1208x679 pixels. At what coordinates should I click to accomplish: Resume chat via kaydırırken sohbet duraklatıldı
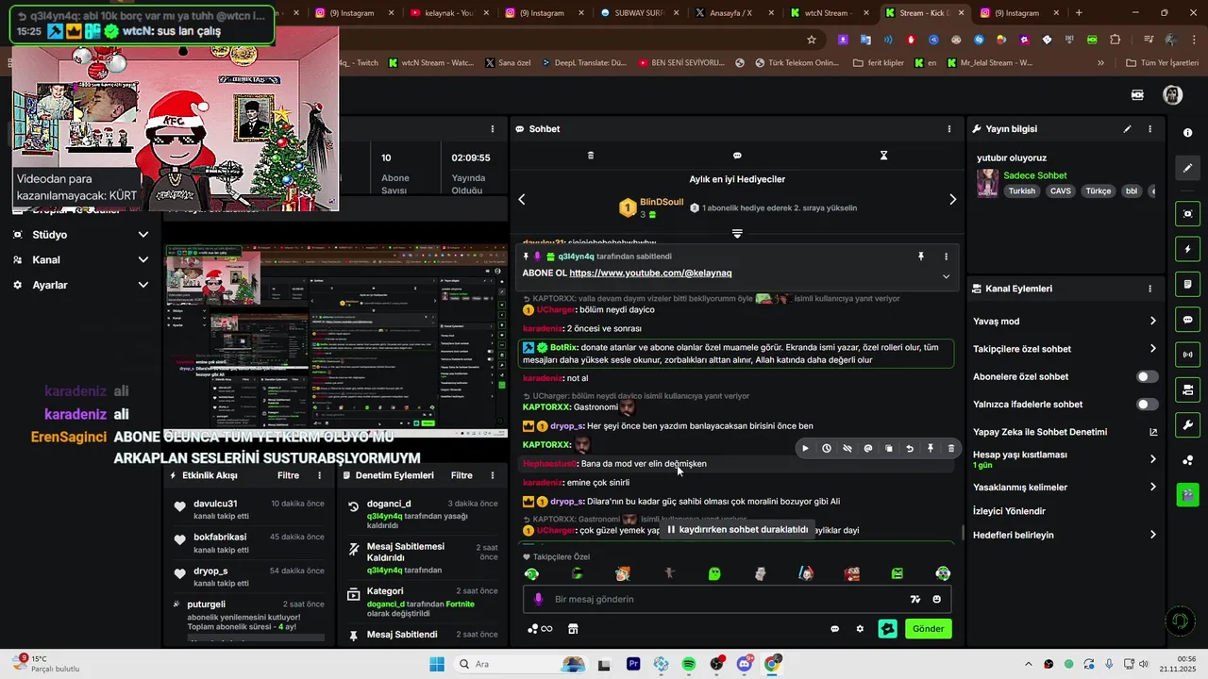738,530
